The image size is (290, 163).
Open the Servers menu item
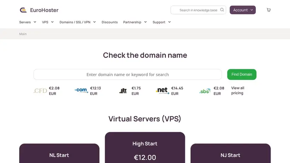click(25, 22)
